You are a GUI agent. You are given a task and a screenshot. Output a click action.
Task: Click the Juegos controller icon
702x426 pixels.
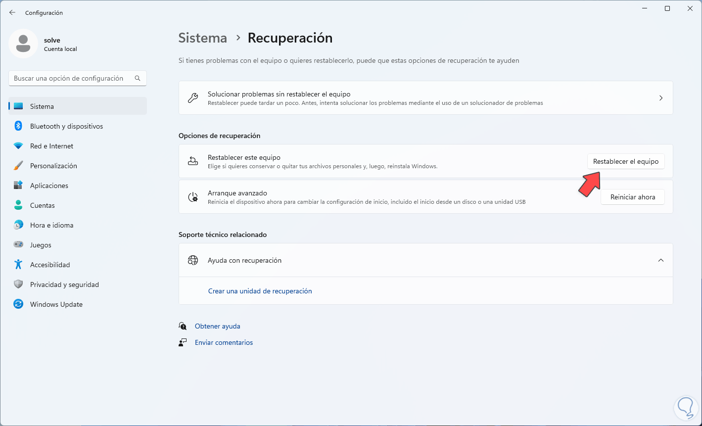18,245
